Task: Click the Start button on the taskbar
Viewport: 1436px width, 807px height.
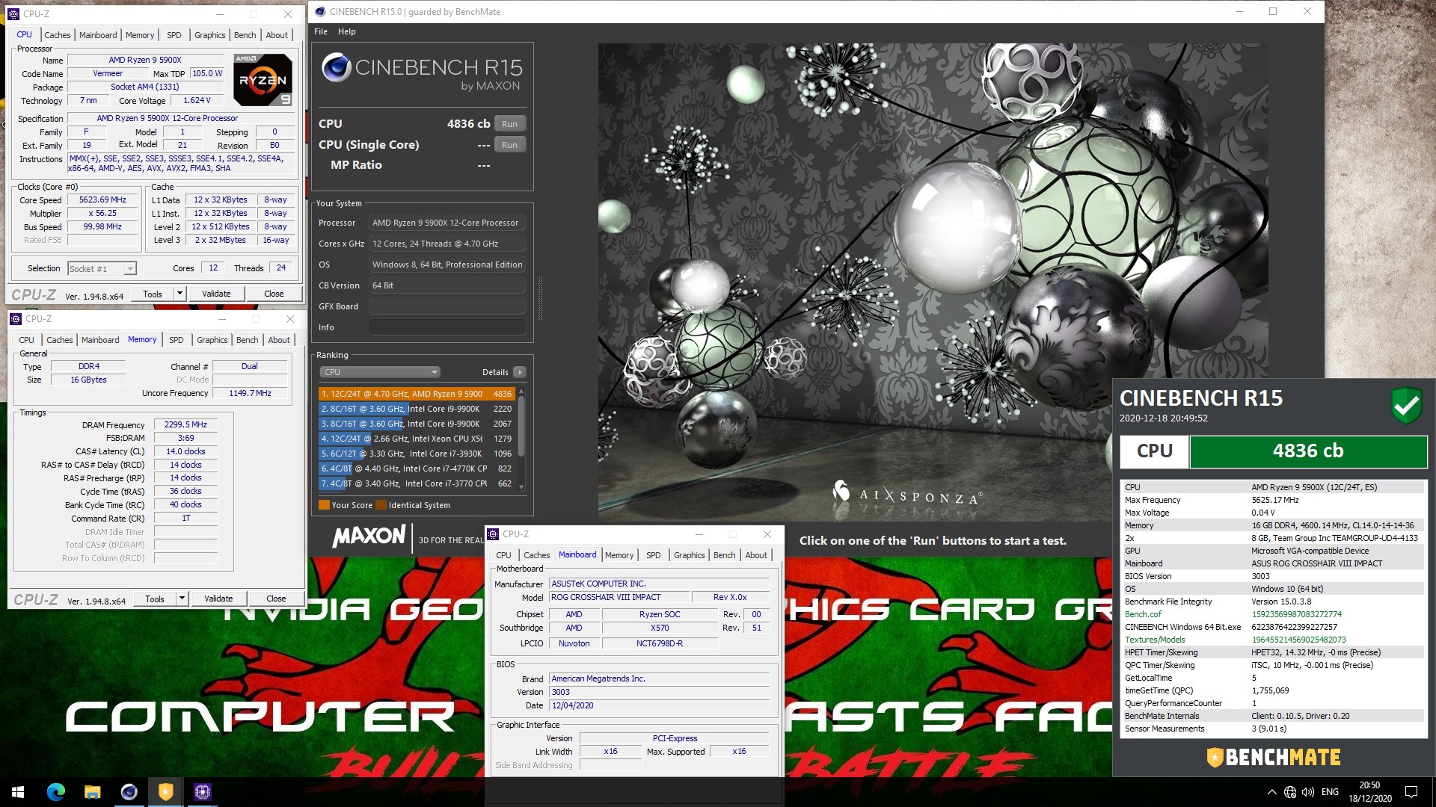Action: 18,792
